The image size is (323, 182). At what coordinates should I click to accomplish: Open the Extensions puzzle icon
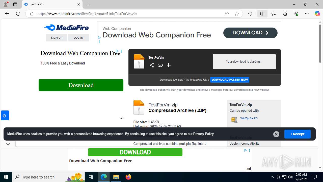[250, 14]
